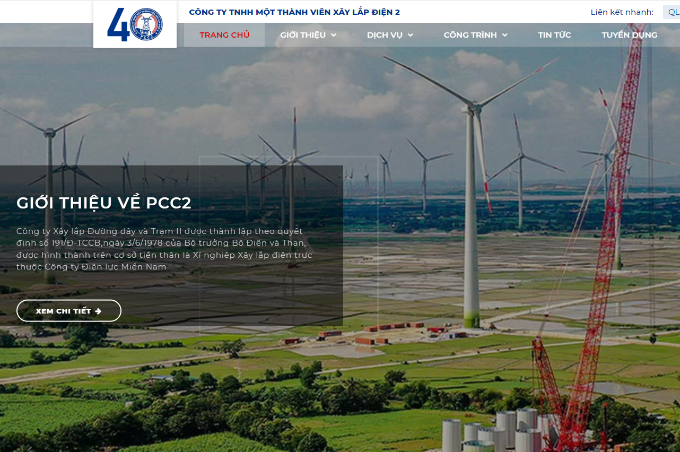Viewport: 680px width, 452px height.
Task: Go to the TRANG CHỦ home tab
Action: click(224, 35)
